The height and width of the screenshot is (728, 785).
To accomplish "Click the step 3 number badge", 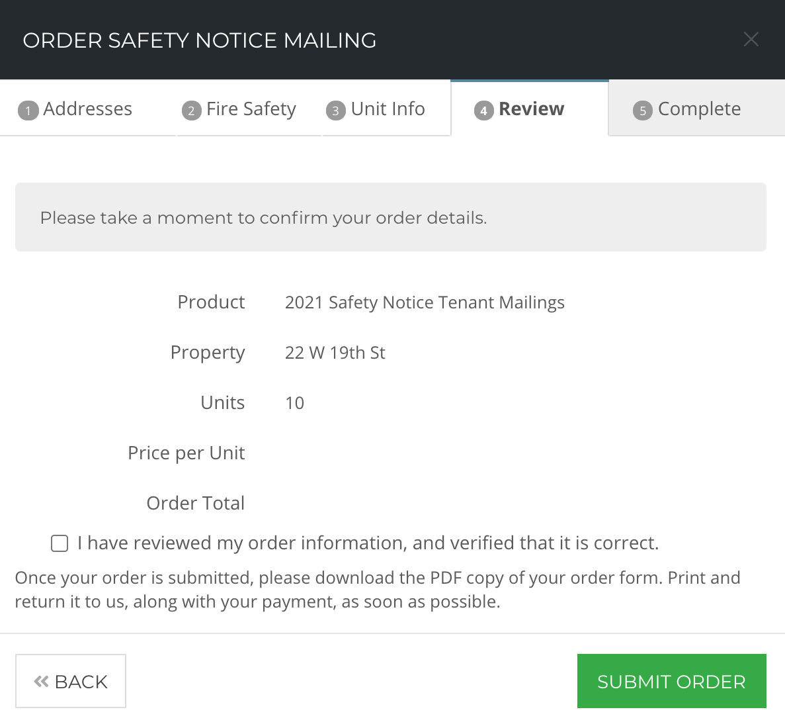I will pyautogui.click(x=335, y=111).
